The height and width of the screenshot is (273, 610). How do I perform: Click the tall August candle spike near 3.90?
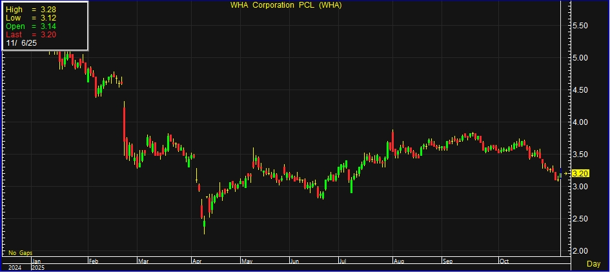pyautogui.click(x=392, y=140)
